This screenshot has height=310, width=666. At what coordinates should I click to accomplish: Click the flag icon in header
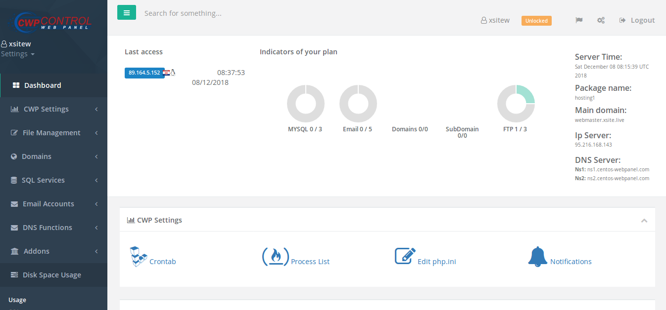(x=579, y=20)
